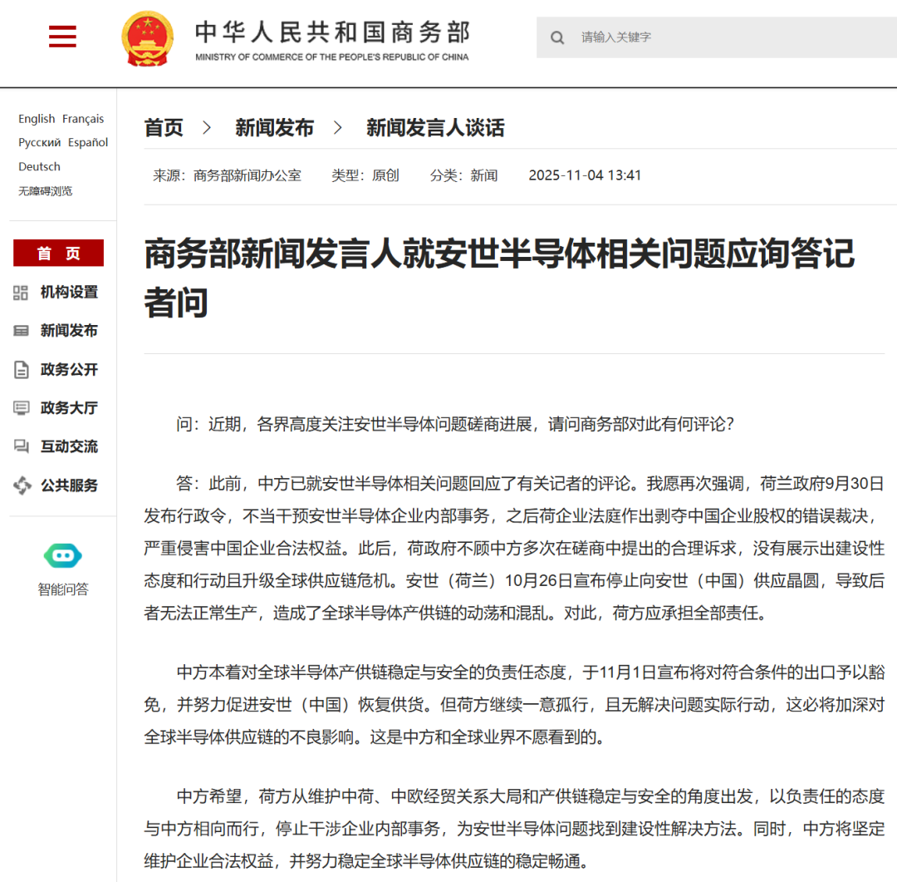Click the paragraph starting 中方本着对全球半导体

pyautogui.click(x=514, y=704)
